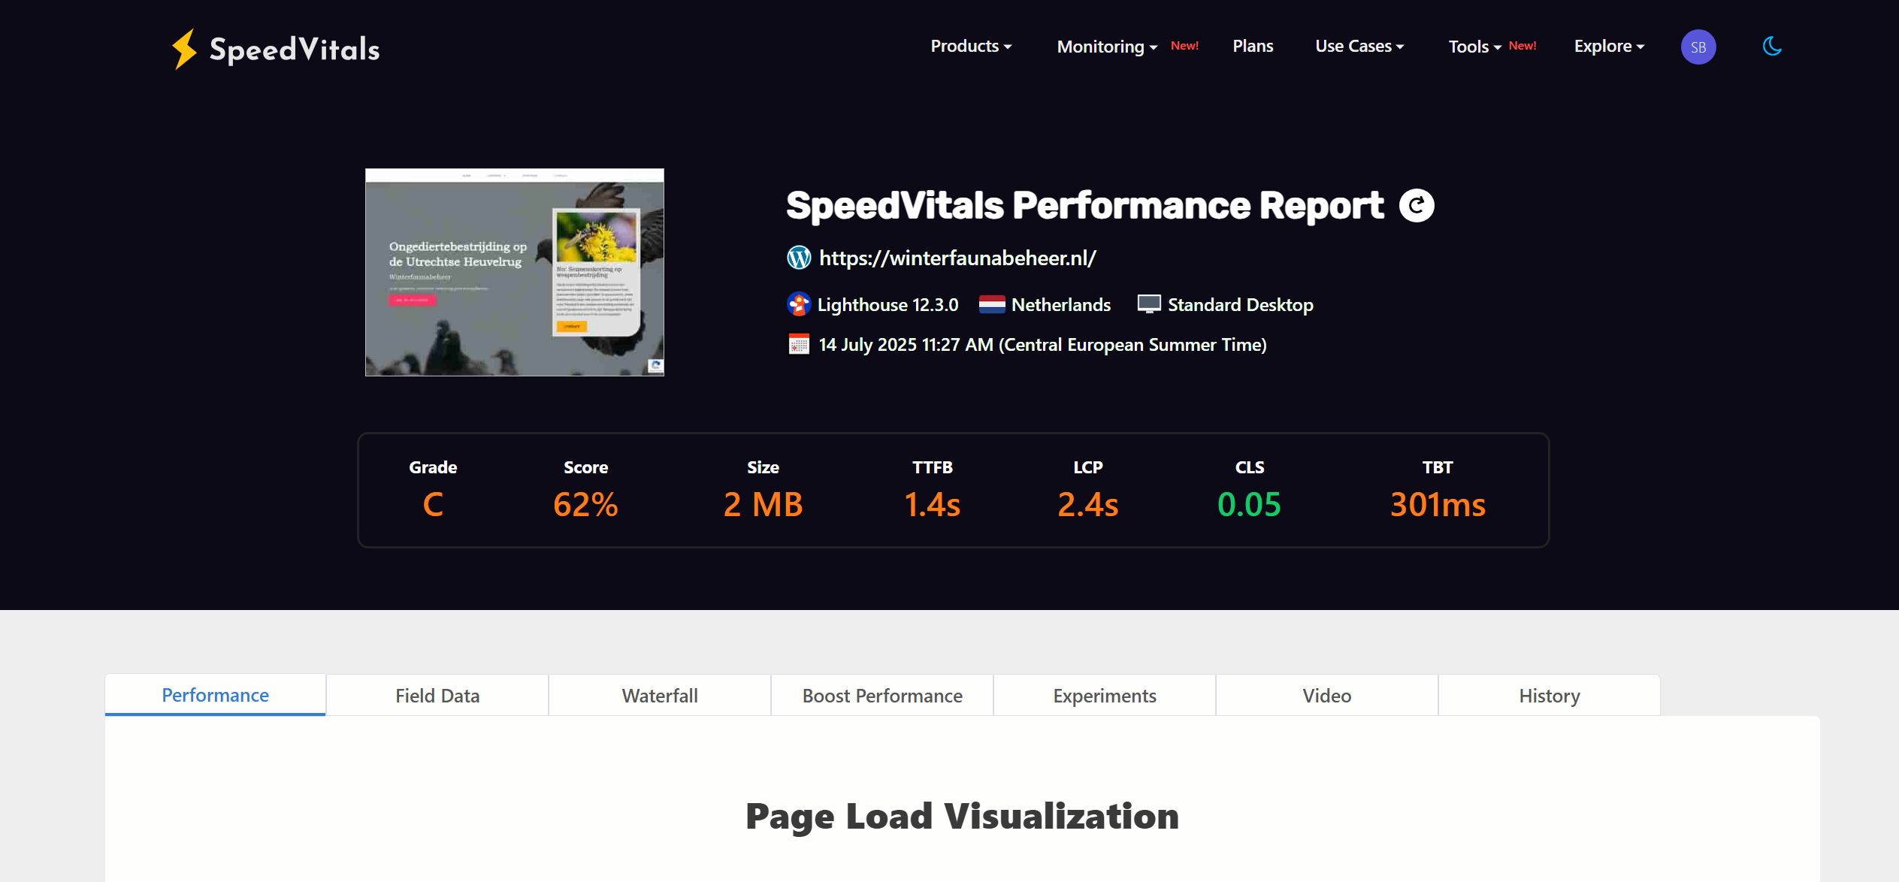Click the SpeedVitals Performance Report title
The height and width of the screenshot is (882, 1899).
click(x=1085, y=205)
